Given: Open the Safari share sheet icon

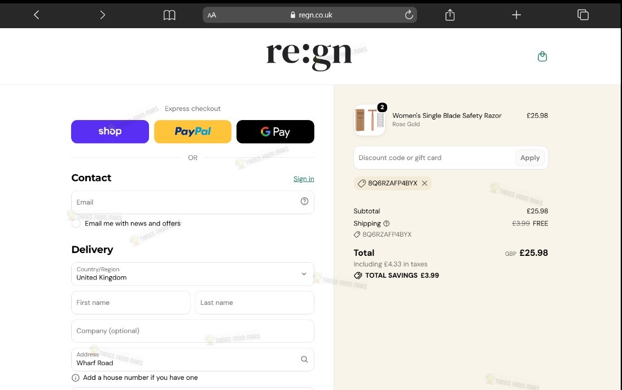Looking at the screenshot, I should pos(450,15).
